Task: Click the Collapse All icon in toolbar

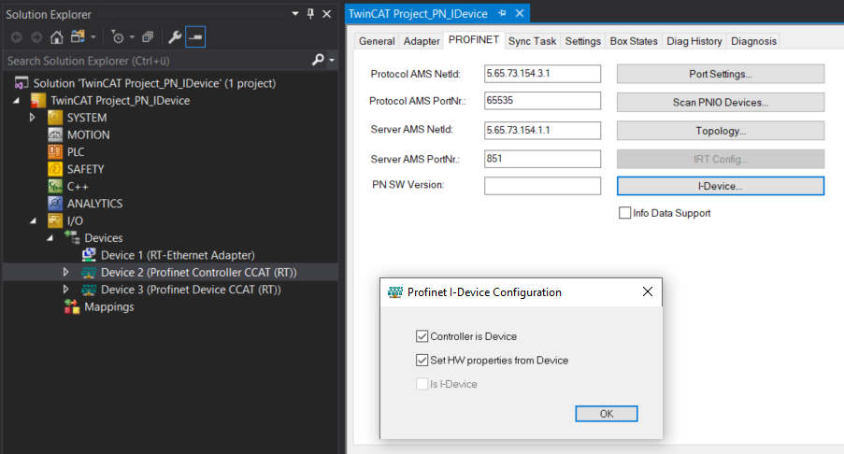Action: point(148,37)
